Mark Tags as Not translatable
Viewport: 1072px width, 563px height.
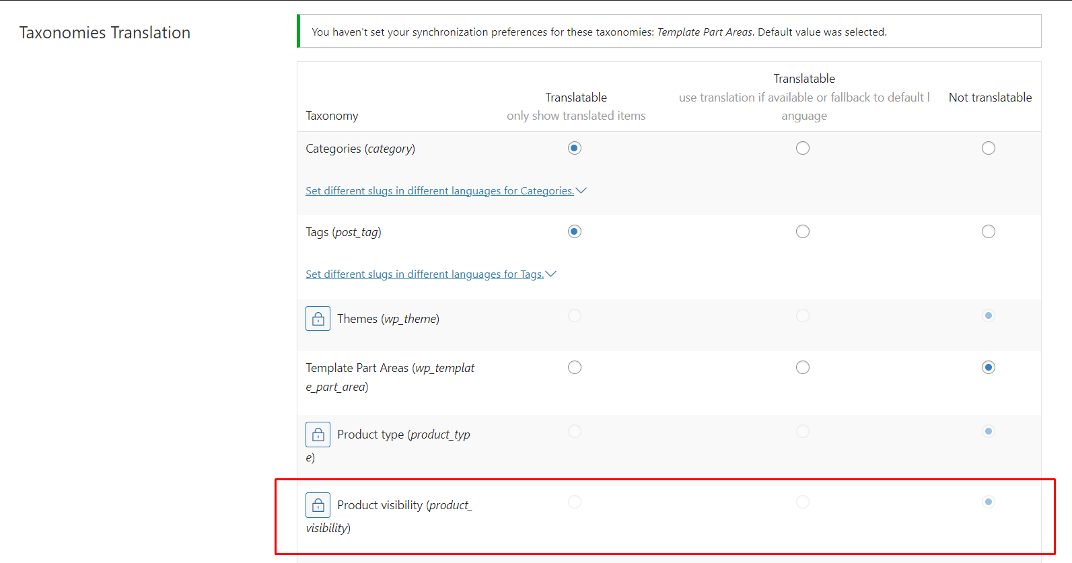[988, 231]
